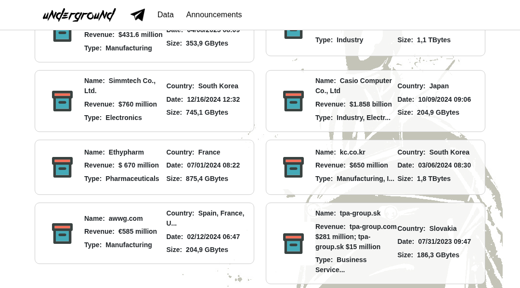Click the archive box icon for awwg.com
This screenshot has width=520, height=288.
62,233
